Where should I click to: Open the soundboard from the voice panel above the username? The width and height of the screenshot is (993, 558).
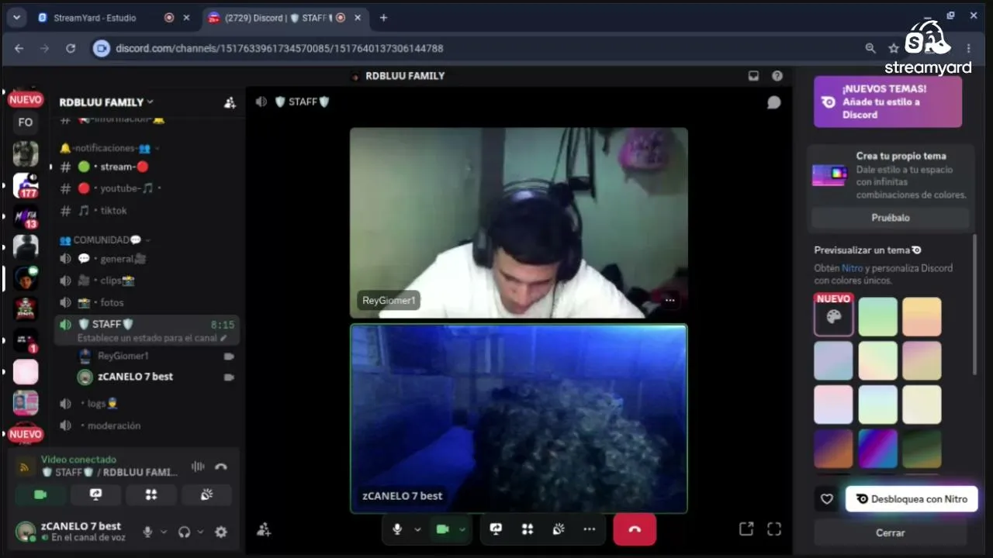(206, 494)
